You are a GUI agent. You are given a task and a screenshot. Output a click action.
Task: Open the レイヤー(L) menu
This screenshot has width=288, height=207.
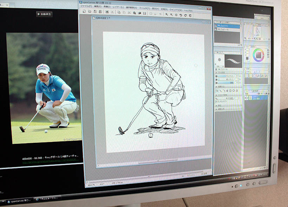click(118, 7)
